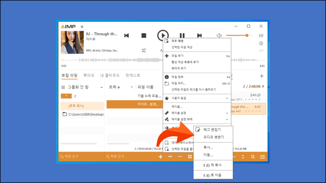The width and height of the screenshot is (326, 183).
Task: Choose 파일 추가 menu item
Action: click(197, 56)
